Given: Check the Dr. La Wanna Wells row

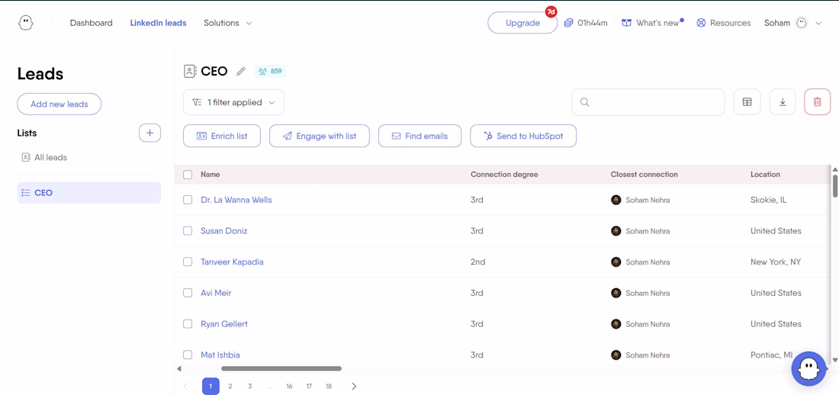Looking at the screenshot, I should pos(188,200).
